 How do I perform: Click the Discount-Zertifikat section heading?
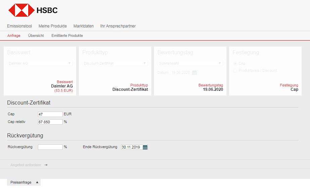click(x=29, y=103)
